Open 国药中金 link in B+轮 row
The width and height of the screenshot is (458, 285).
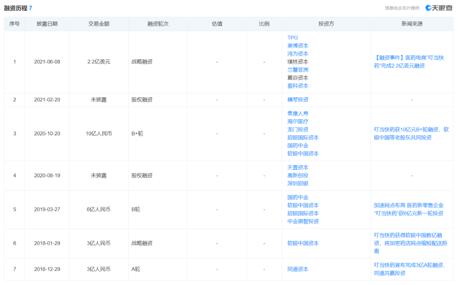coord(298,145)
